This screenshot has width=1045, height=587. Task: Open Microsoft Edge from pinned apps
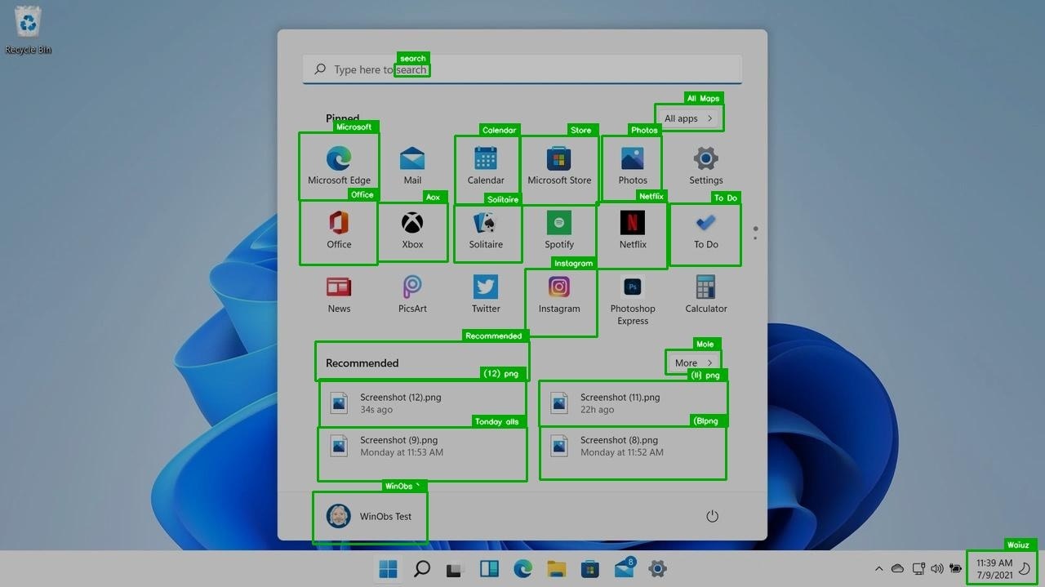pos(339,167)
